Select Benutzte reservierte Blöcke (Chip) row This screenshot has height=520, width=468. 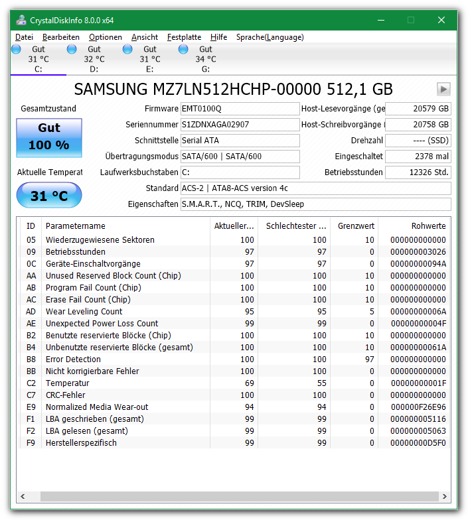point(235,336)
